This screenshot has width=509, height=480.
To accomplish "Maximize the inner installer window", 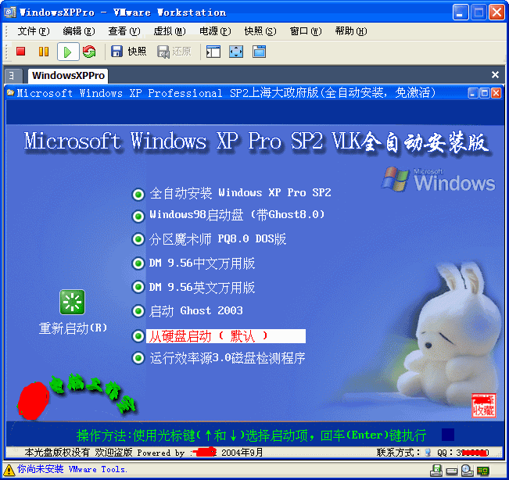I will (484, 94).
